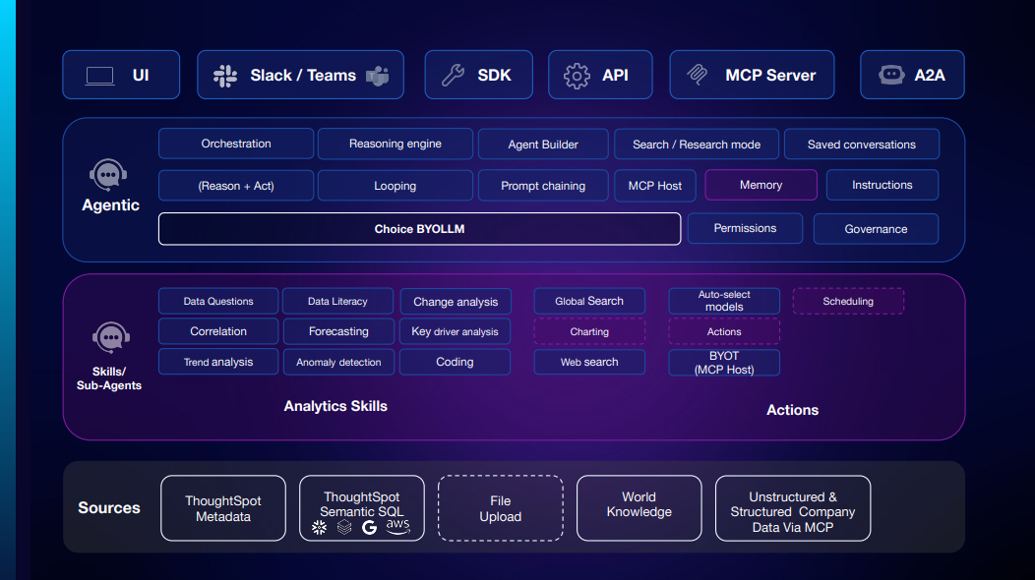Click the World Knowledge source box

coord(639,505)
